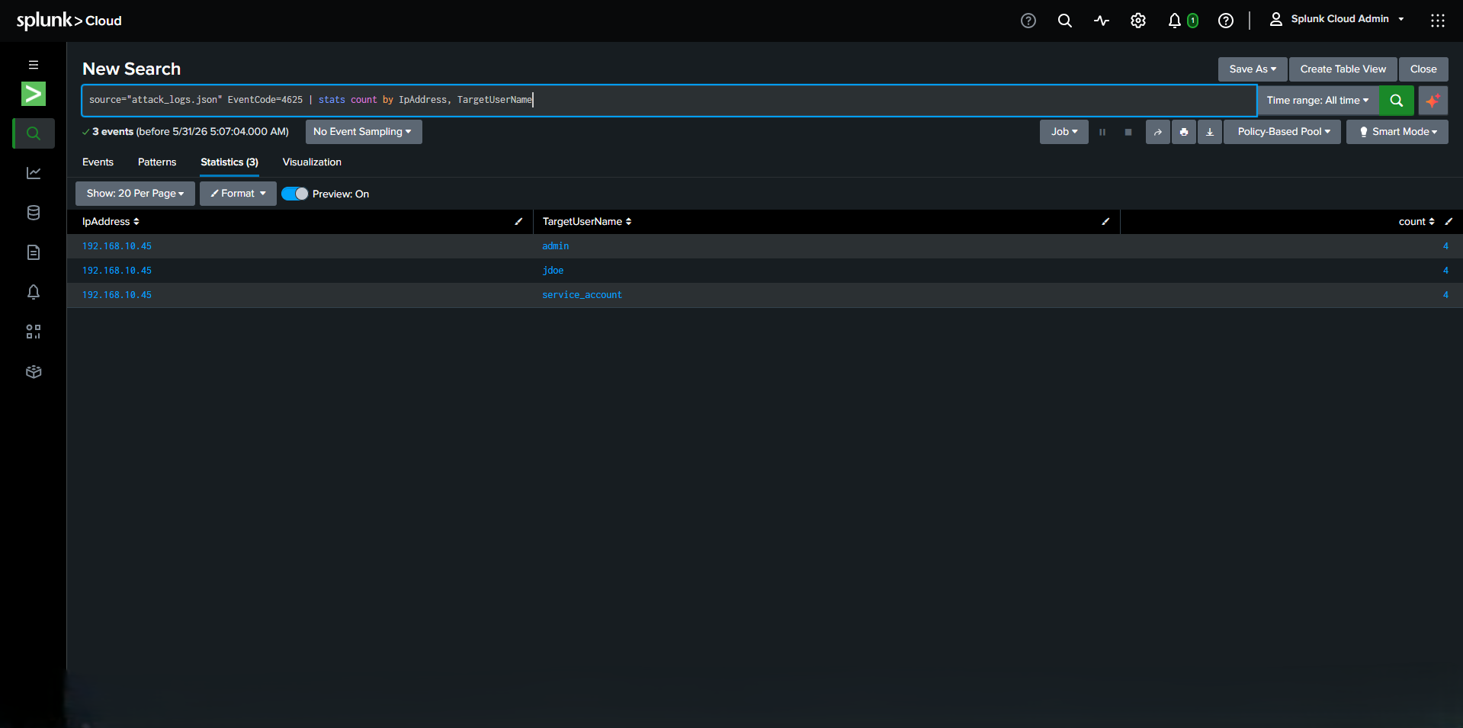Open the Reports document icon in the sidebar
This screenshot has width=1463, height=728.
[x=34, y=252]
